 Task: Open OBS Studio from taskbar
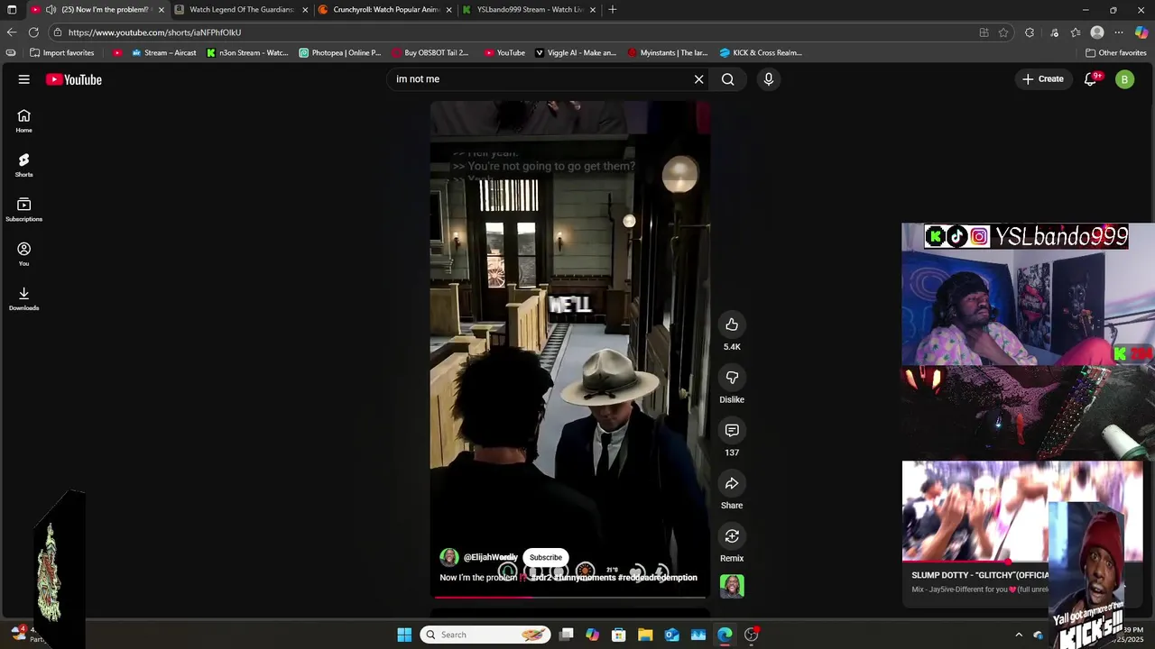[x=752, y=635]
